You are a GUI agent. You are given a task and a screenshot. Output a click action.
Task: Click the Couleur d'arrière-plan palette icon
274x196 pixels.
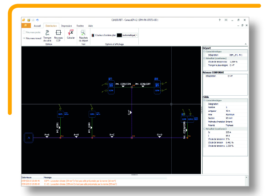point(93,35)
